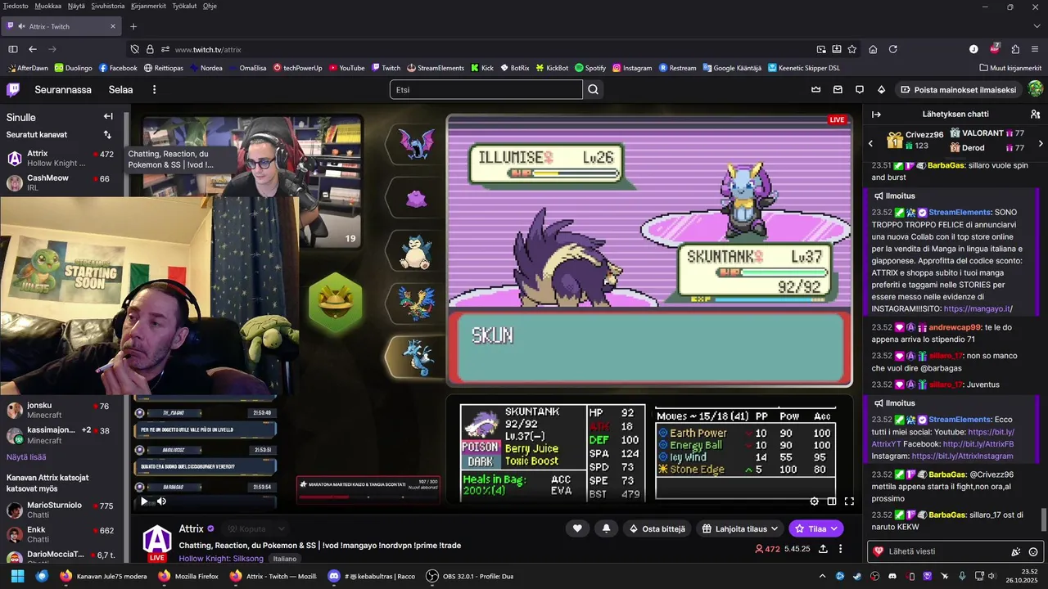Open the chat community users icon
1048x589 pixels.
1035,115
